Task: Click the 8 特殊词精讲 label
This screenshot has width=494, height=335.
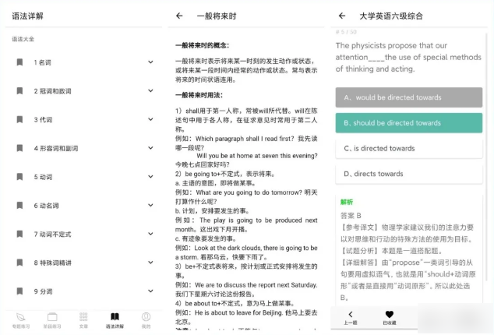Action: click(53, 263)
